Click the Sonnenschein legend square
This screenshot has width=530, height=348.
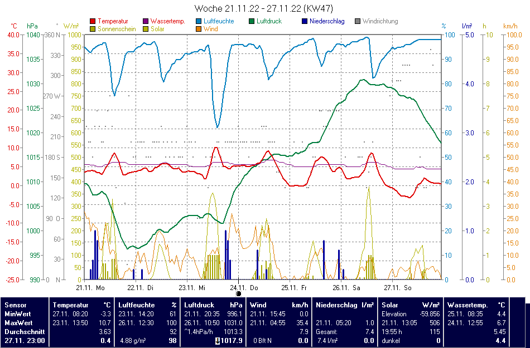pos(92,29)
